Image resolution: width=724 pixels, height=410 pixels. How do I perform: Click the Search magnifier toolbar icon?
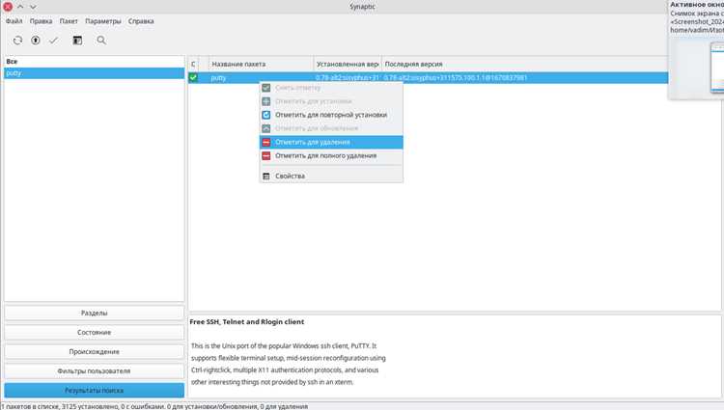tap(101, 41)
